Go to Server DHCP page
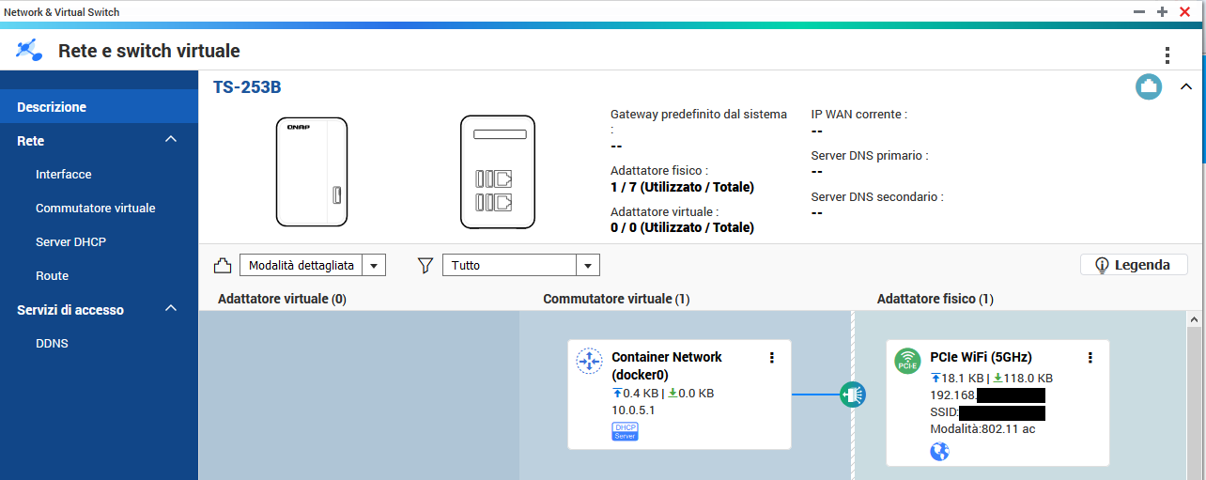 pos(70,242)
